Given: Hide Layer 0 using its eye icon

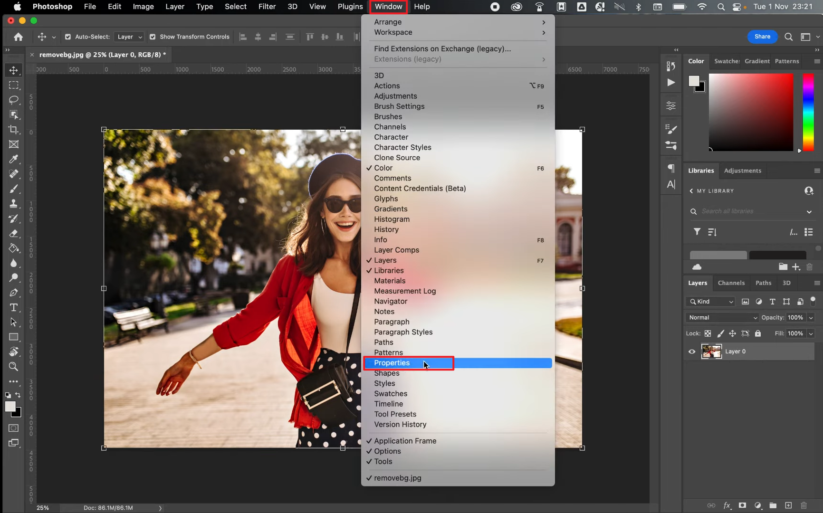Looking at the screenshot, I should coord(692,351).
